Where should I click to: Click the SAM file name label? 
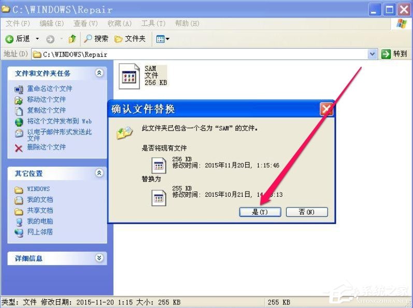click(150, 68)
